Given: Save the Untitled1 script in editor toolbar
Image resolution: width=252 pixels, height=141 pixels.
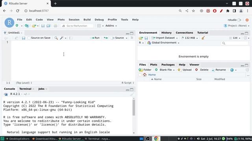Looking at the screenshot, I should [x=24, y=38].
